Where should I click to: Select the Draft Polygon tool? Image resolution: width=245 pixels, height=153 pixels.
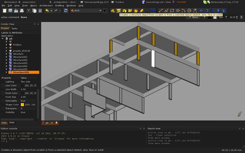click(178, 11)
